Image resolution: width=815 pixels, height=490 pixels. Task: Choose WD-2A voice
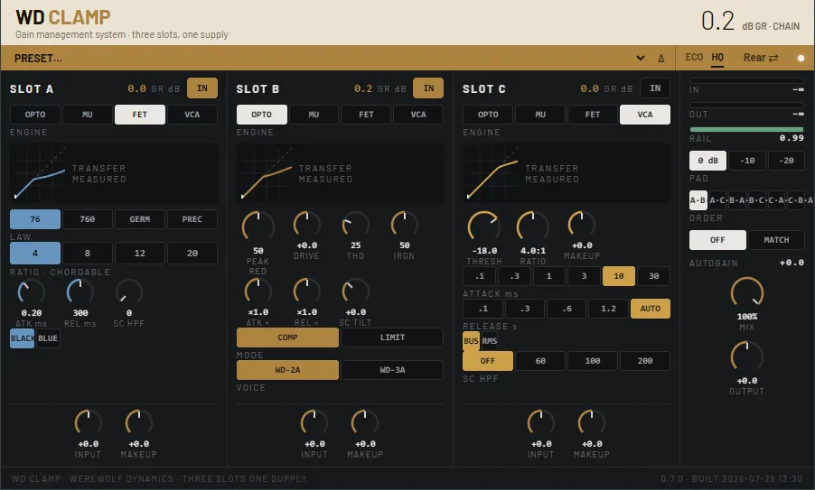click(287, 370)
